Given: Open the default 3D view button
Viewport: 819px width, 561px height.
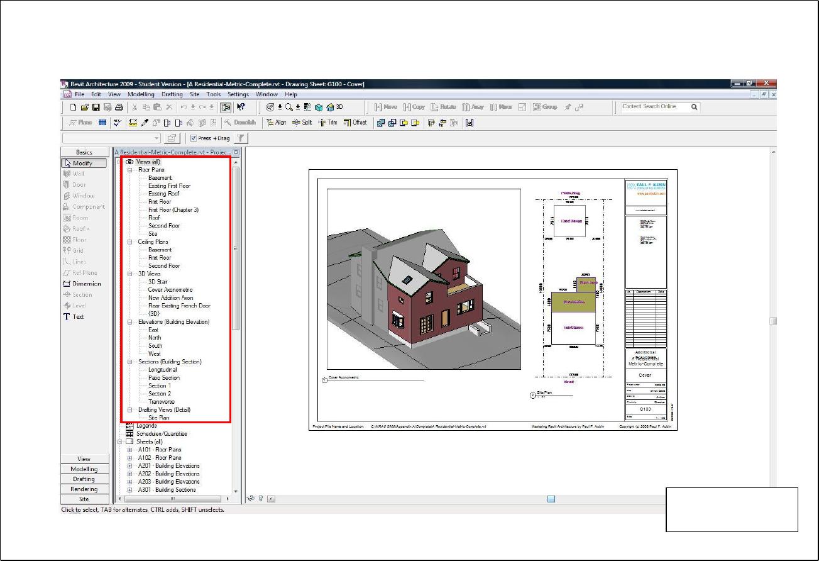Looking at the screenshot, I should (x=334, y=107).
